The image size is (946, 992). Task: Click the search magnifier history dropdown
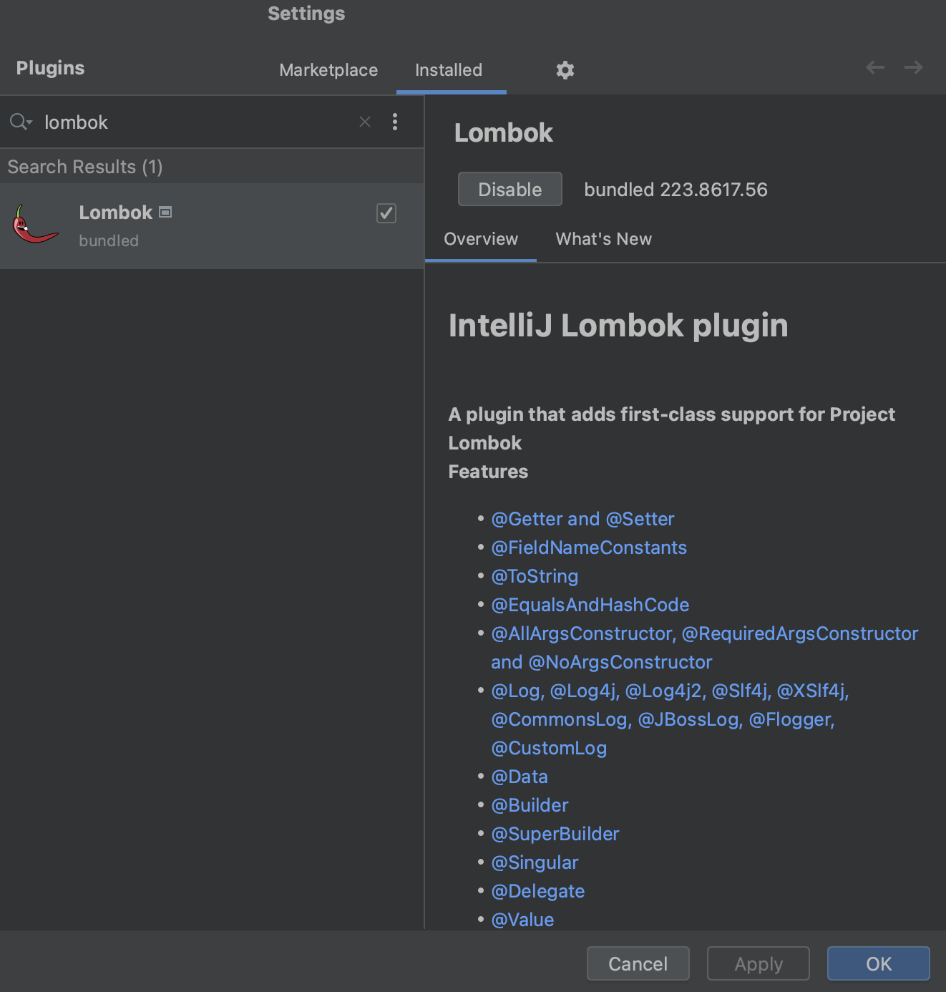click(x=21, y=122)
